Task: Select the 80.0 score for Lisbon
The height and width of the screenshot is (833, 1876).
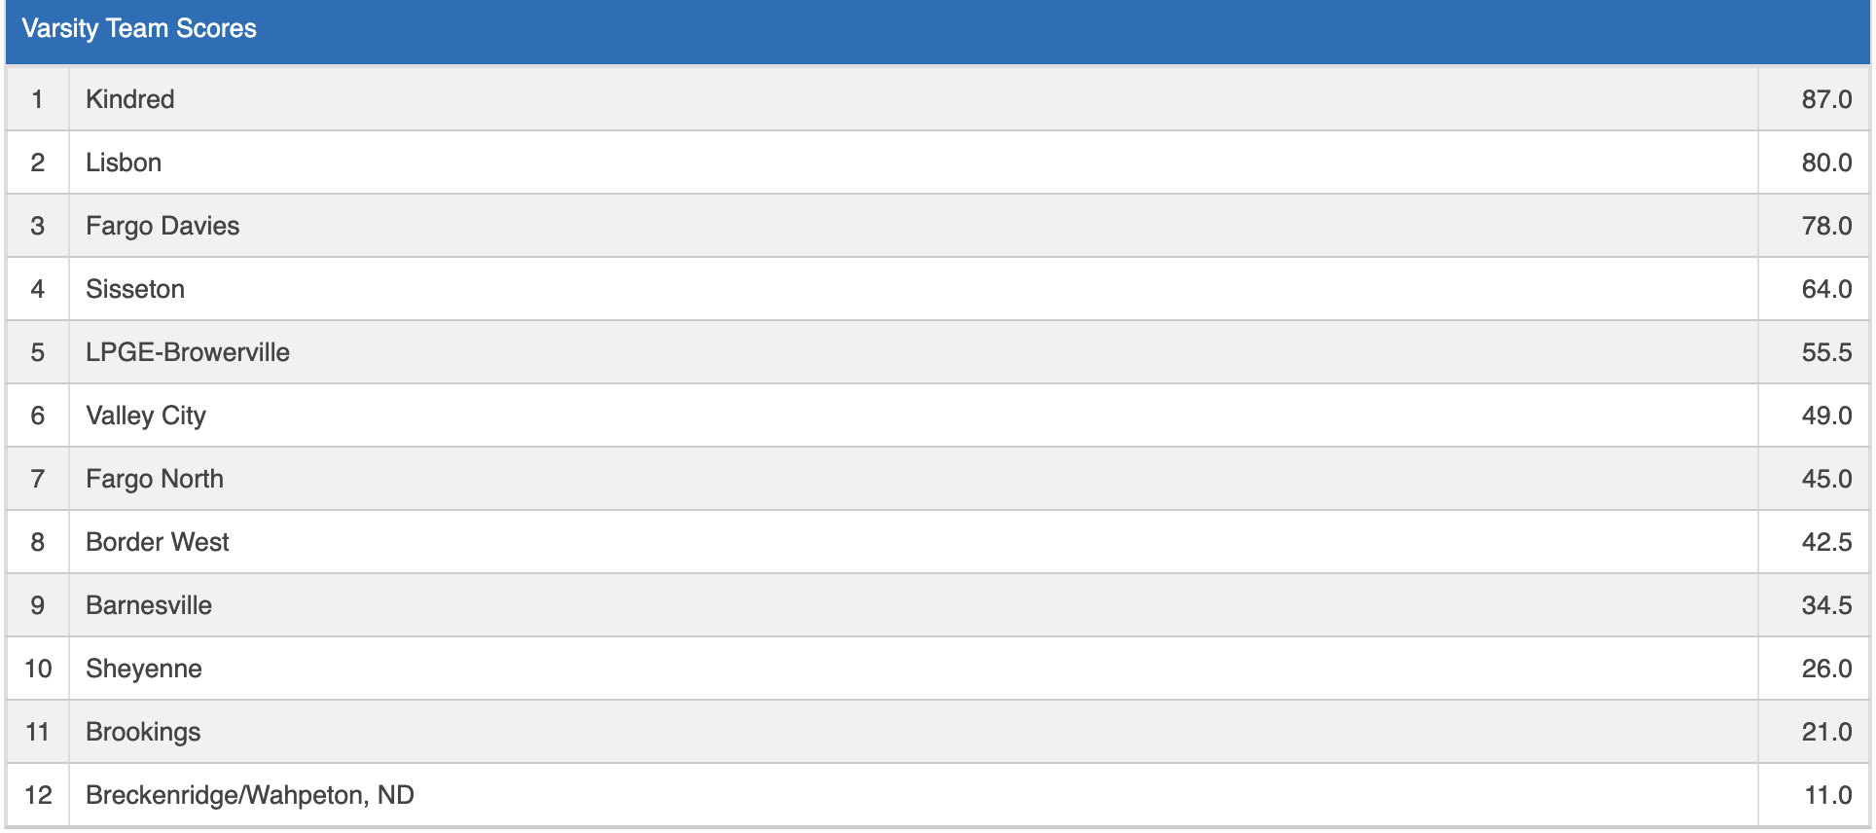Action: (x=1826, y=163)
